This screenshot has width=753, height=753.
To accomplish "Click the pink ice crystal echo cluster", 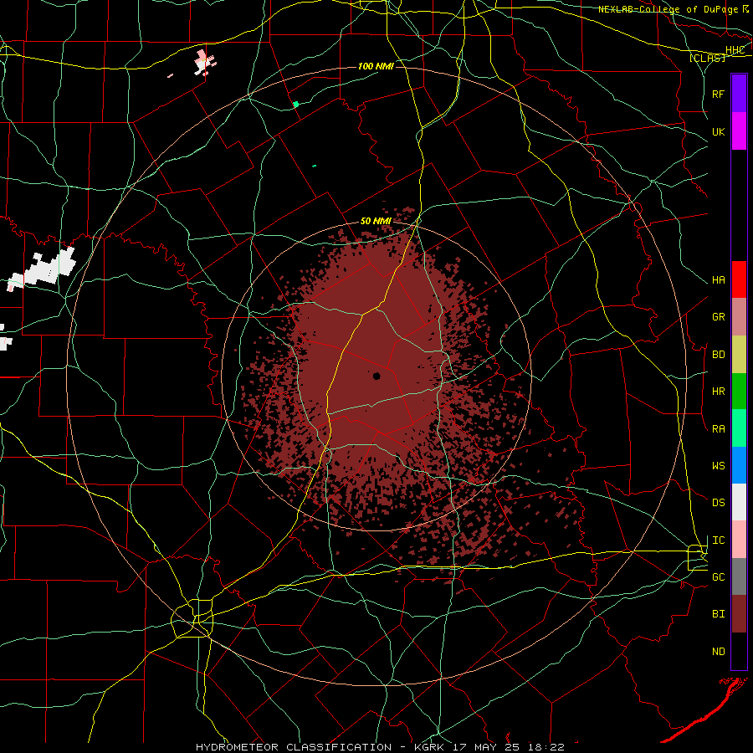I will 205,63.
